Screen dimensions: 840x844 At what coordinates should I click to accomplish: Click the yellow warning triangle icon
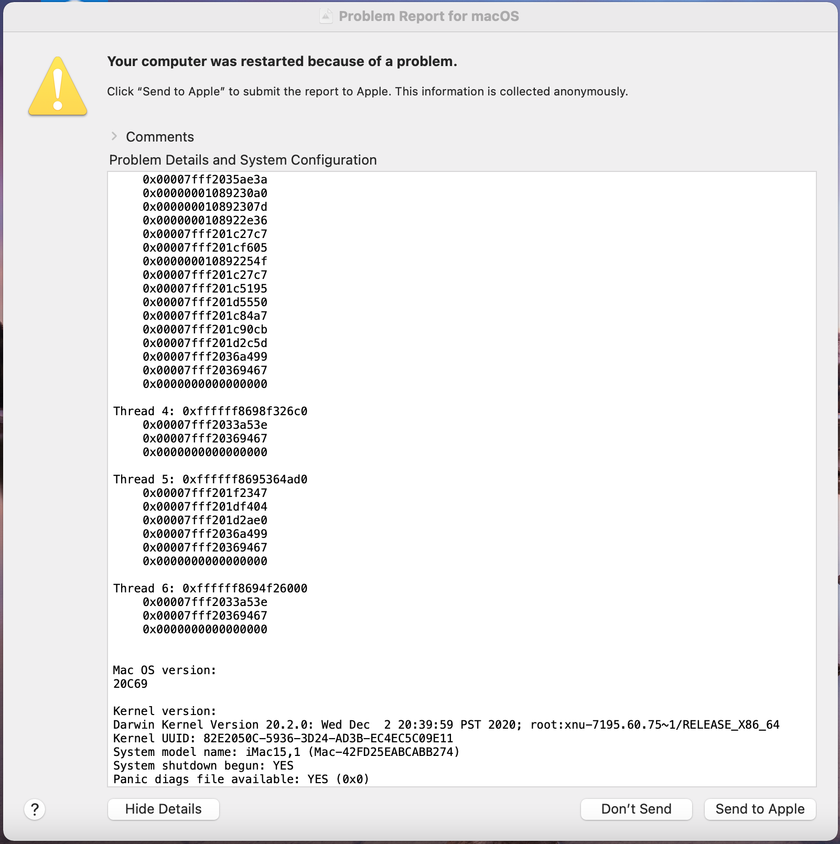[58, 86]
